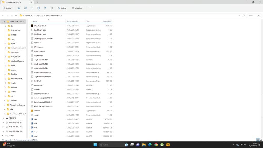The width and height of the screenshot is (263, 148).
Task: Click Questo PC in the breadcrumb
Action: 29,16
